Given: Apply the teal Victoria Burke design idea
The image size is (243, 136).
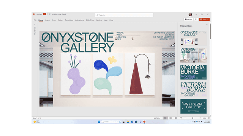Looking at the screenshot, I should coord(193,72).
